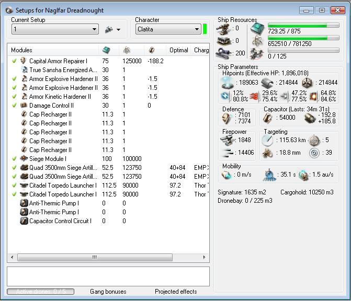Click the drone bandwidth bar 0 / 125

click(x=303, y=50)
